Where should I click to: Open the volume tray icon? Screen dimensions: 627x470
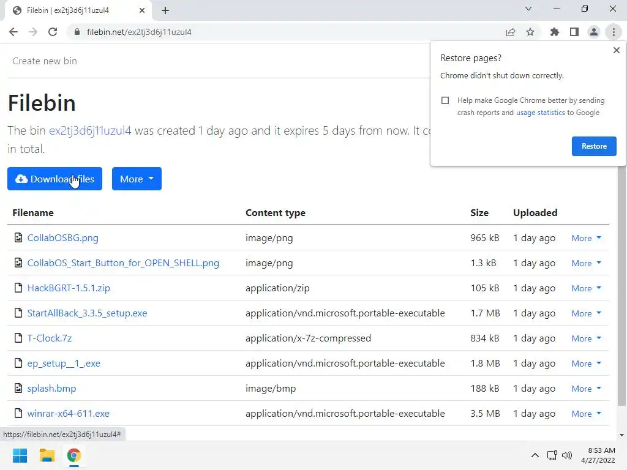pos(567,455)
